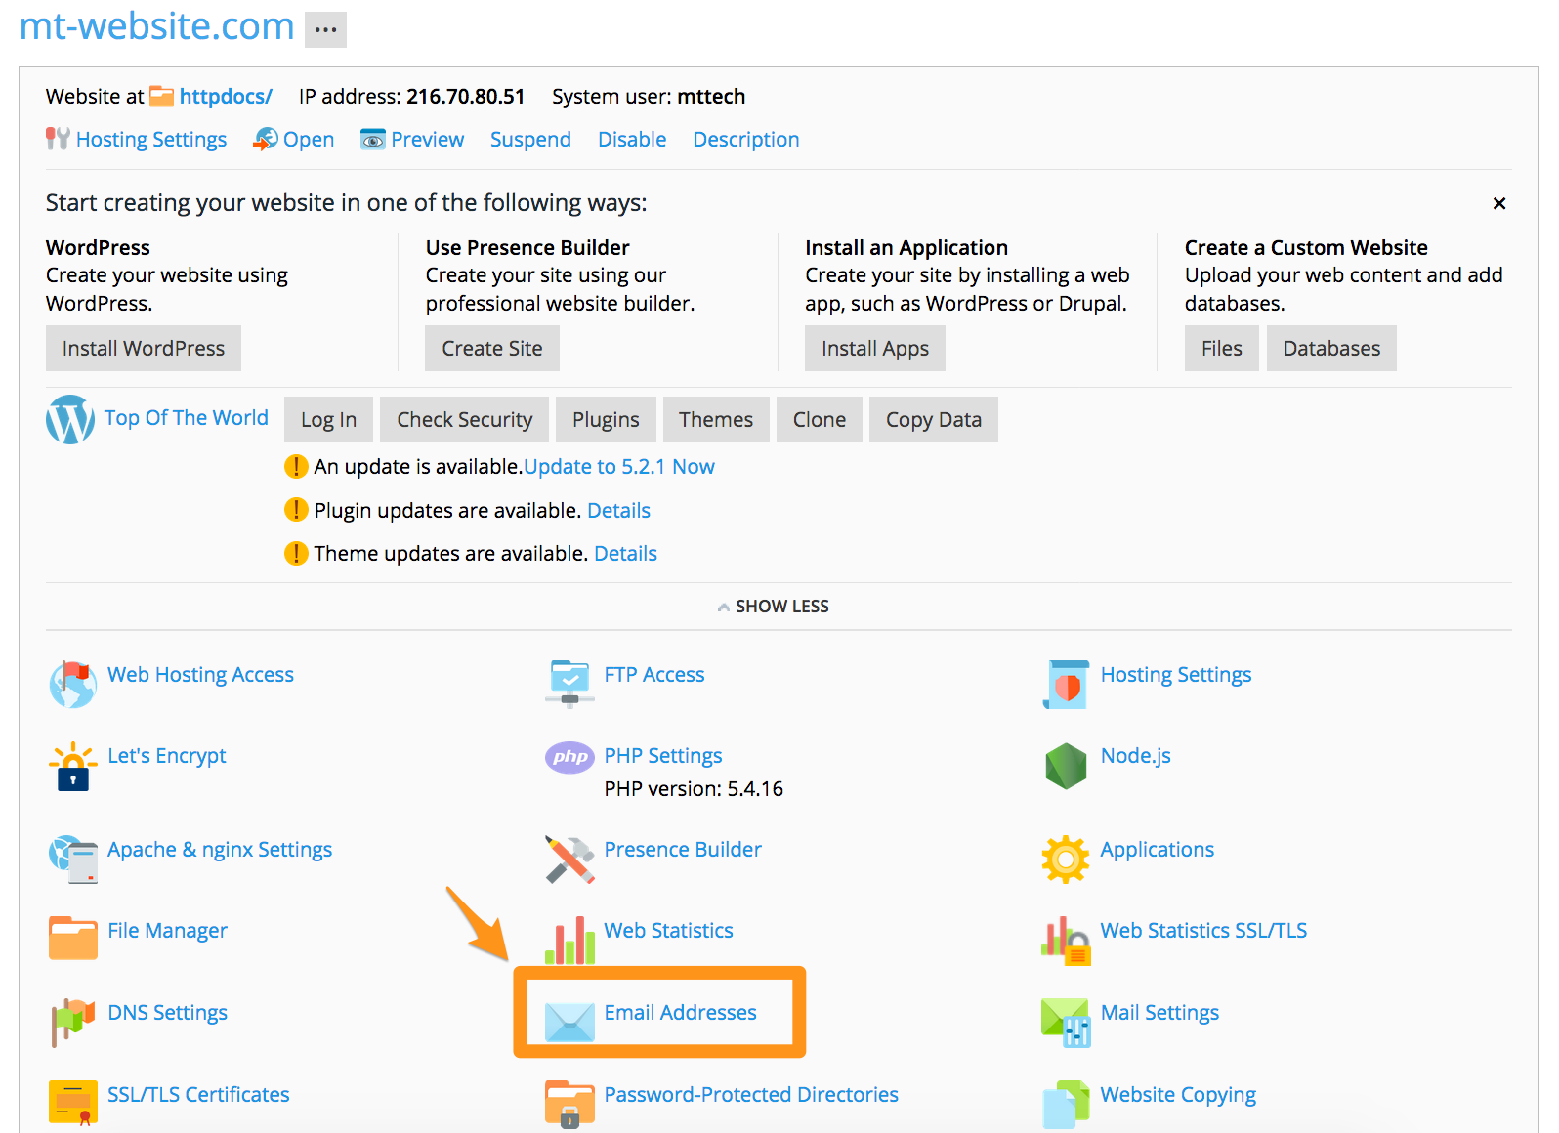
Task: Open Web Statistics link
Action: click(668, 931)
